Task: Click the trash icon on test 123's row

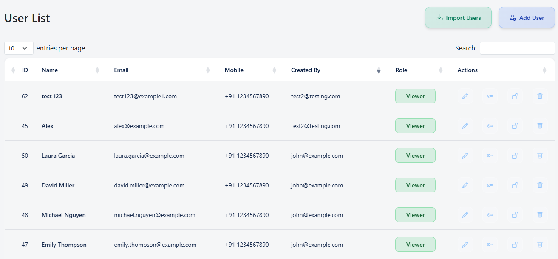Action: 540,96
